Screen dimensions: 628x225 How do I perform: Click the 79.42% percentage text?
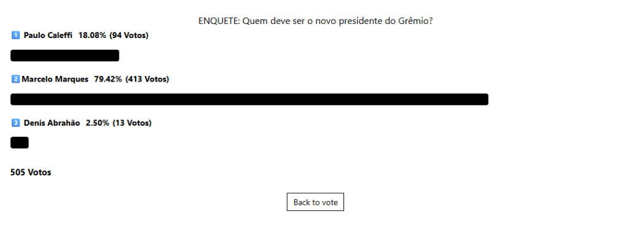[108, 79]
